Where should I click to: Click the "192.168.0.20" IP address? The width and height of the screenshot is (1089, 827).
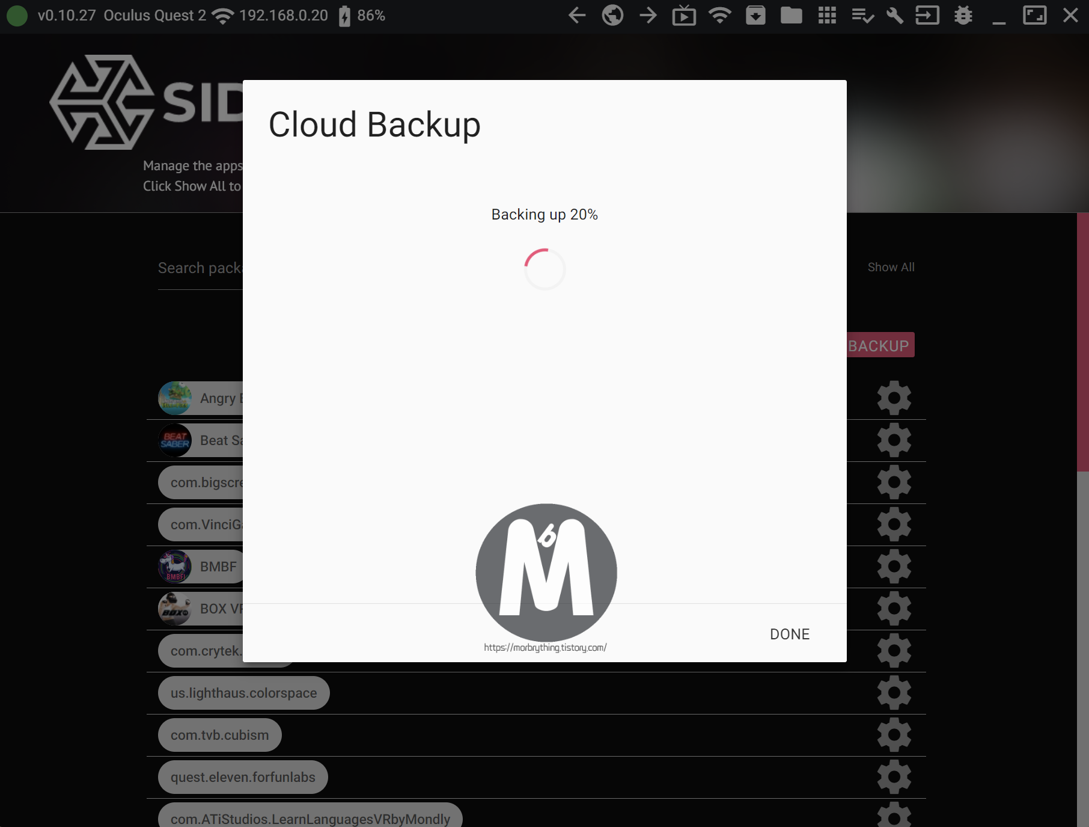(284, 16)
